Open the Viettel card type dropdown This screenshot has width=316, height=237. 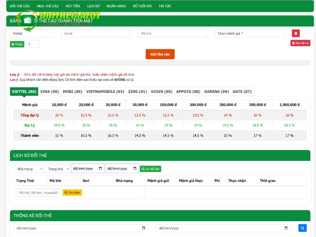pyautogui.click(x=32, y=34)
